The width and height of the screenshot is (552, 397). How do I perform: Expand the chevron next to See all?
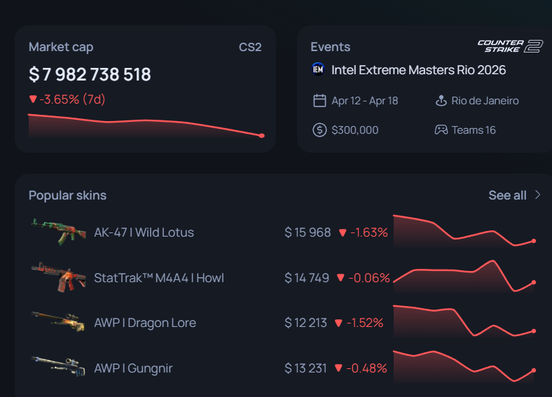tap(537, 195)
